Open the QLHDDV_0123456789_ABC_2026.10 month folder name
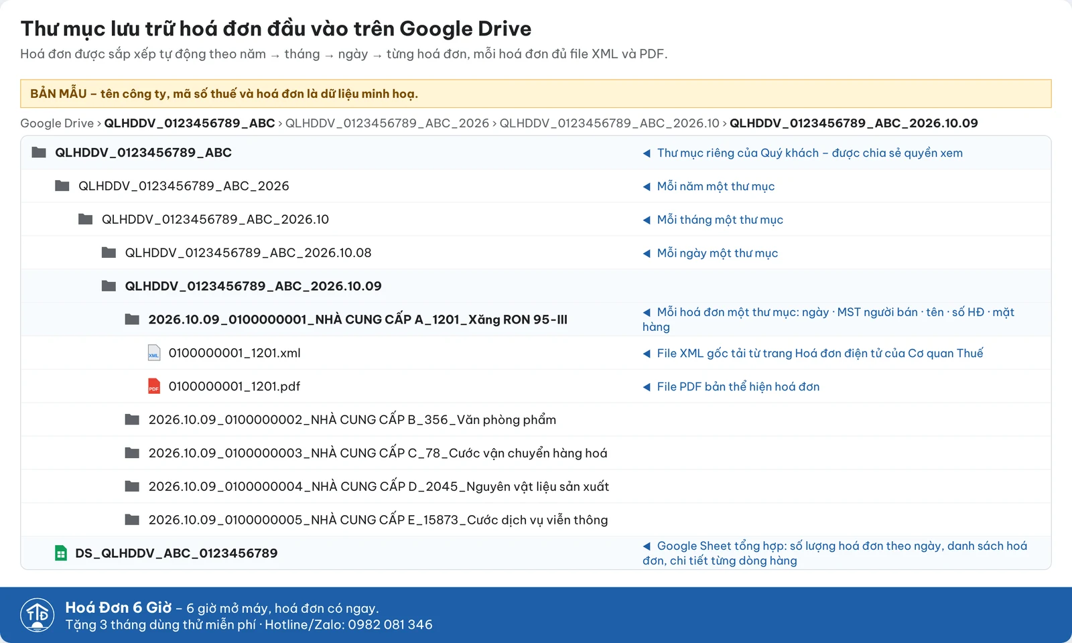The image size is (1072, 643). pos(215,220)
